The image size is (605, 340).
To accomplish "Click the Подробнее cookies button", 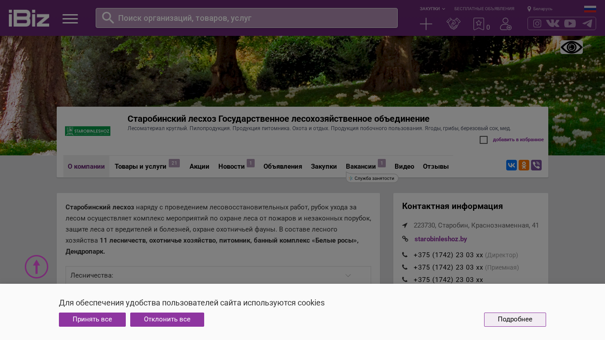I will click(x=515, y=320).
